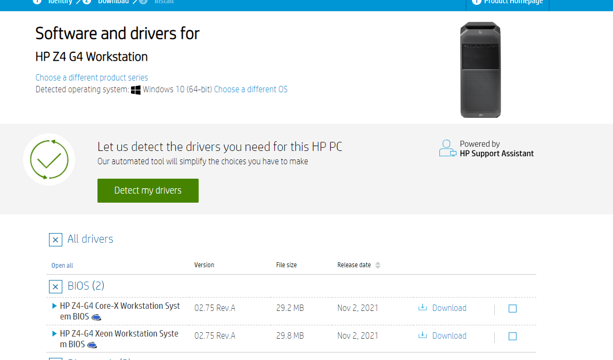Image resolution: width=613 pixels, height=360 pixels.
Task: Click HP Z4-G4 Core-X Workstation System BIOS name
Action: click(x=120, y=311)
